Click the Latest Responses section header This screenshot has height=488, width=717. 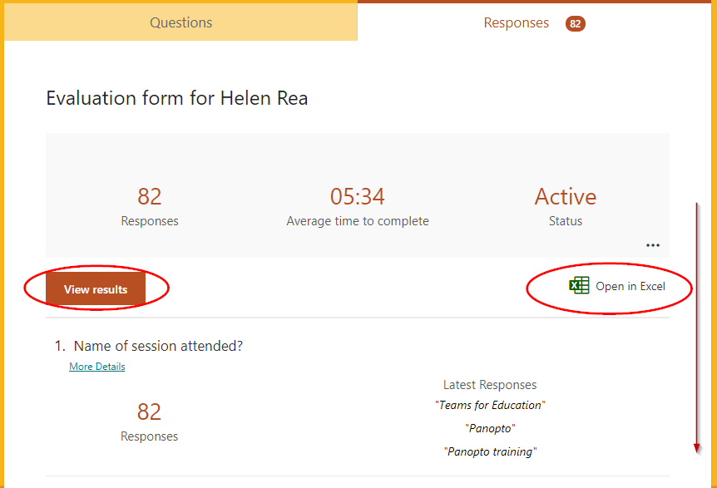(490, 384)
